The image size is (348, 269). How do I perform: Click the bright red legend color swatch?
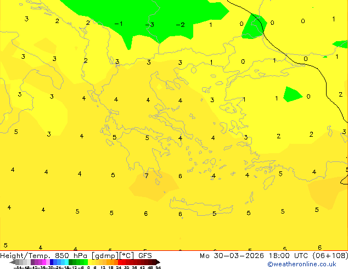(120, 262)
